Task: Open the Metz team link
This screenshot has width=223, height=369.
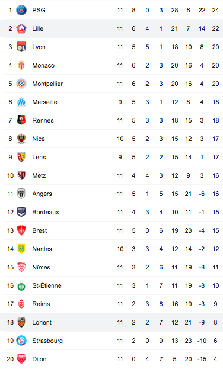Action: 39,175
